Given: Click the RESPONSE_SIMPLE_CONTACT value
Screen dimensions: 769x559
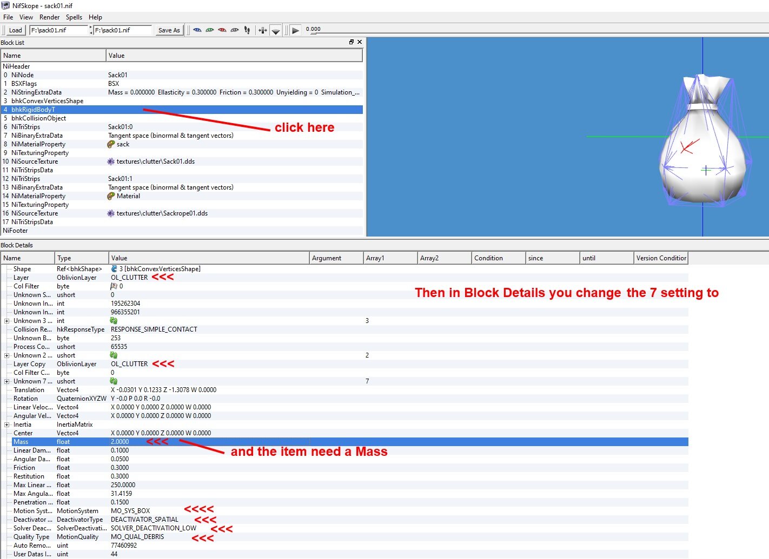Looking at the screenshot, I should click(154, 329).
